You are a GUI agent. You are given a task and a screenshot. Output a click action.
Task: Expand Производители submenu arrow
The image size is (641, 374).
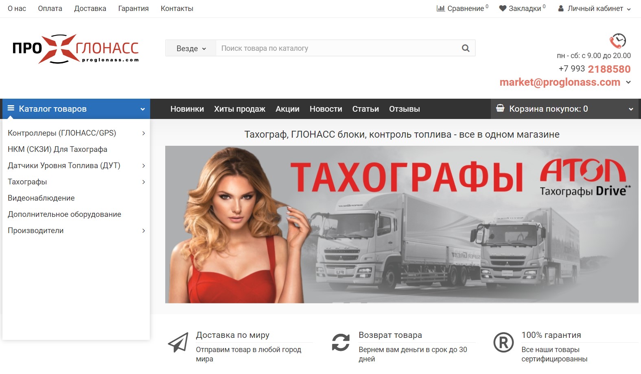pyautogui.click(x=144, y=231)
